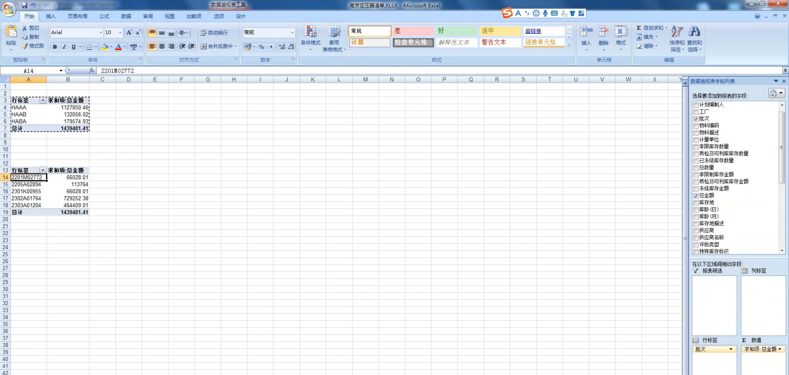Click the Format Painter brush icon

25,46
